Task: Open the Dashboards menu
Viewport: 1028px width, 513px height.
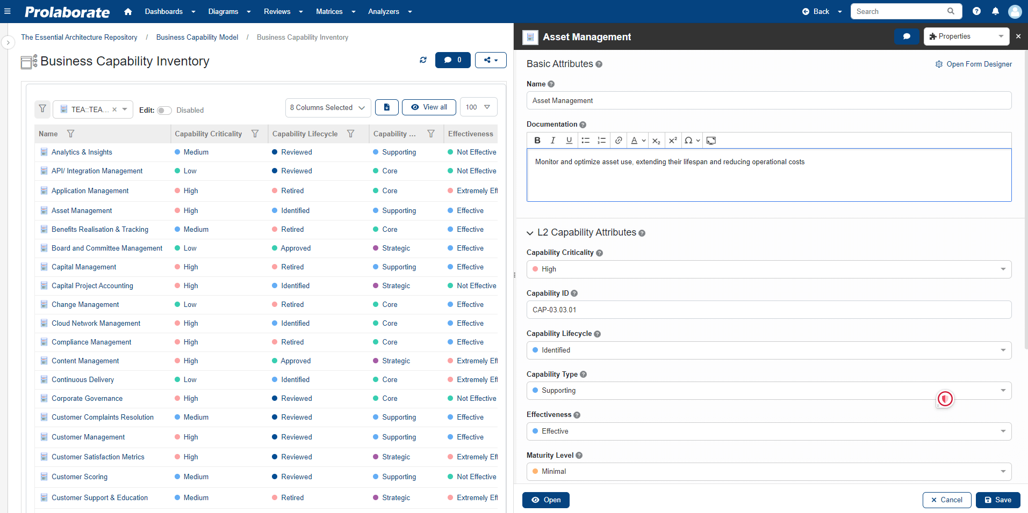Action: click(x=170, y=11)
